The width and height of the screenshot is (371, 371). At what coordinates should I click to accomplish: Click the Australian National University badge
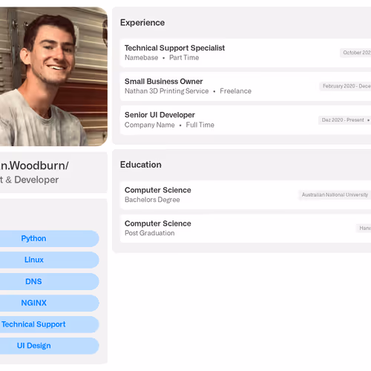(335, 195)
